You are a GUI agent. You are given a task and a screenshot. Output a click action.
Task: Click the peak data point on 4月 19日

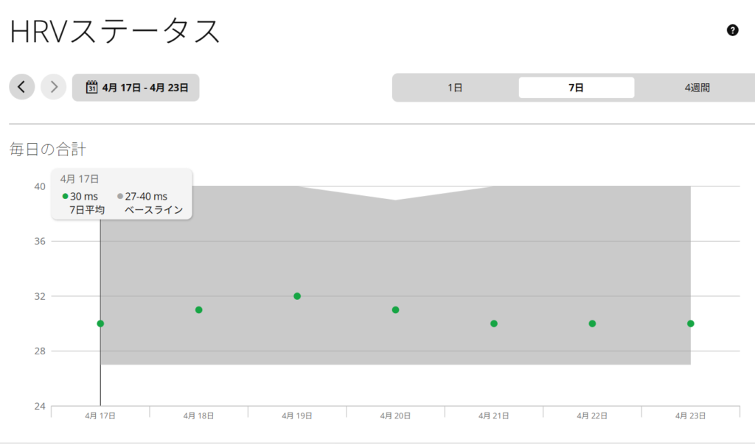(x=297, y=296)
